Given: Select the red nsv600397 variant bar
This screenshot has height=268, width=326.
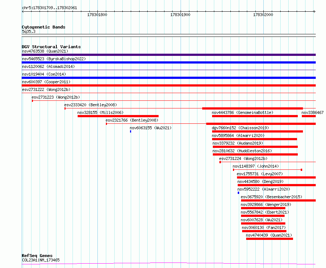Looking at the screenshot, I should point(168,85).
